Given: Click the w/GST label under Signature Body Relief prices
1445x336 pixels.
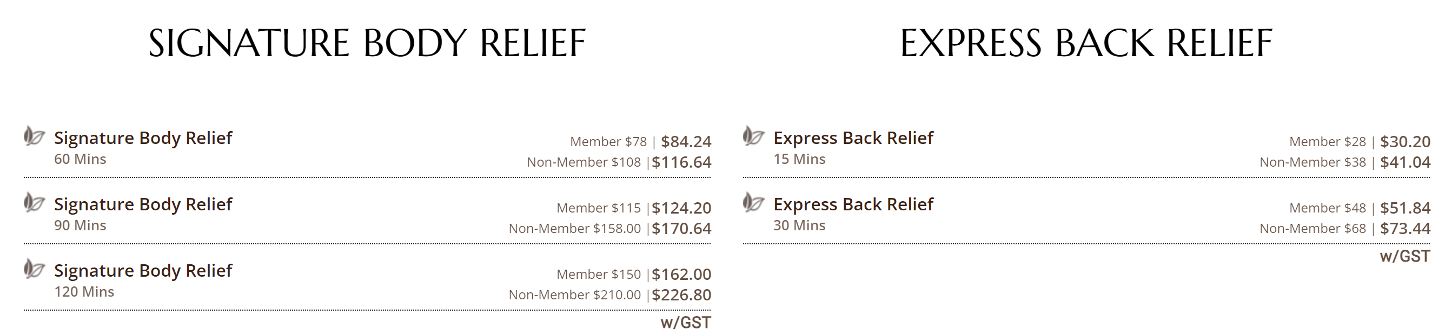Looking at the screenshot, I should 686,323.
